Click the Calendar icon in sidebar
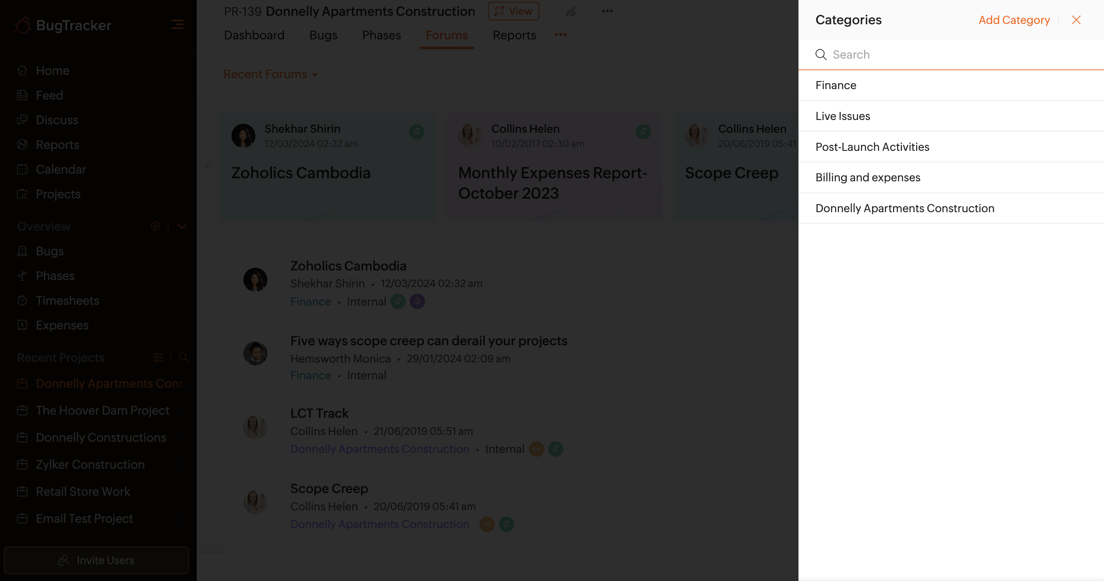The height and width of the screenshot is (581, 1104). point(22,169)
